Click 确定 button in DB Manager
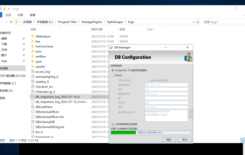Screen dimensions: 245x155 click(x=169, y=139)
